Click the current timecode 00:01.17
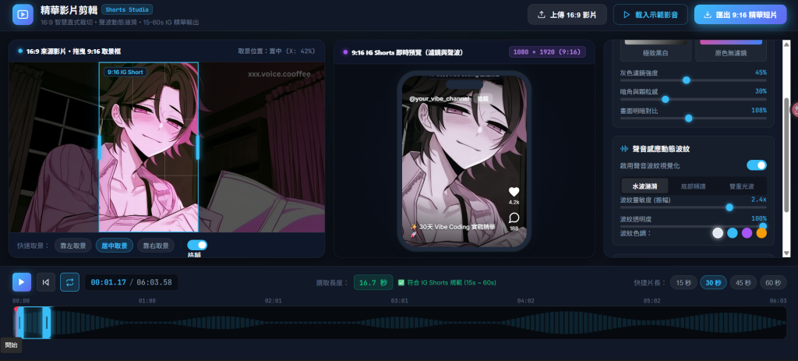Viewport: 798px width, 361px height. click(108, 282)
